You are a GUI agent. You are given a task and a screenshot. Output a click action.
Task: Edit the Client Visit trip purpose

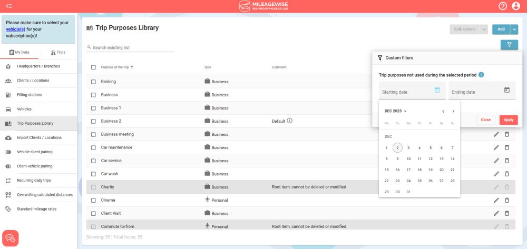tap(496, 213)
